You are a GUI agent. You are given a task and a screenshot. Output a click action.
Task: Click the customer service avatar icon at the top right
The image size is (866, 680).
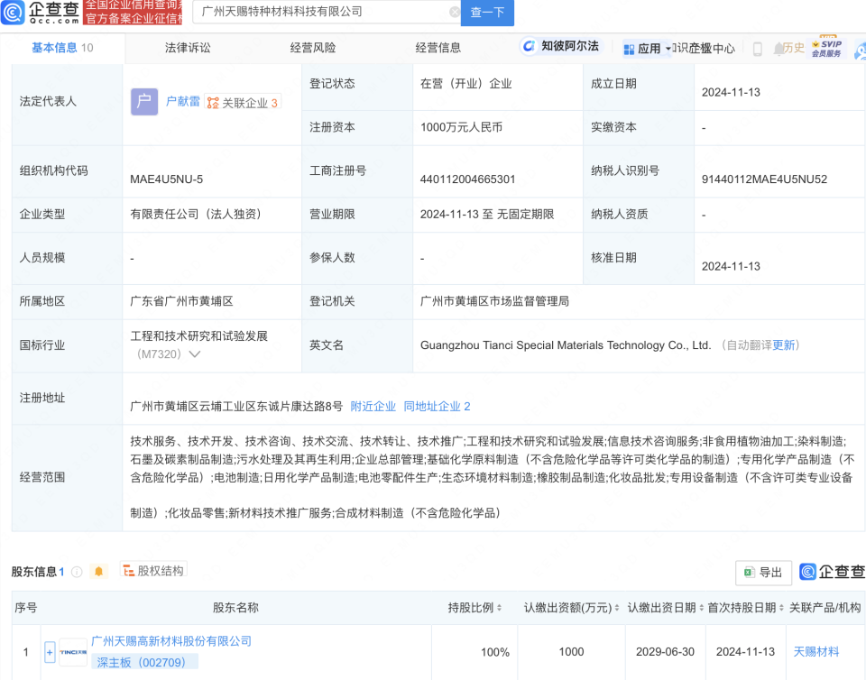(860, 50)
